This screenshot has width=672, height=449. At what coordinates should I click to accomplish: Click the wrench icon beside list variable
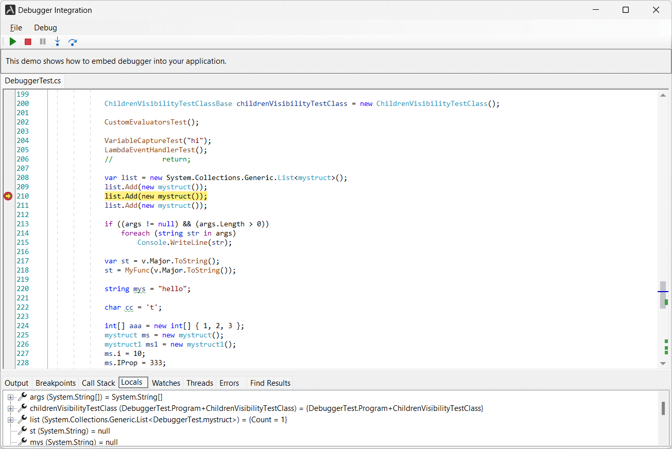[22, 420]
